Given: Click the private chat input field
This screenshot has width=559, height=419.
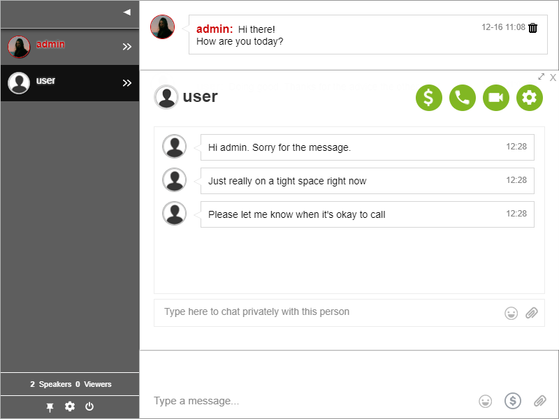Looking at the screenshot, I should pos(314,312).
